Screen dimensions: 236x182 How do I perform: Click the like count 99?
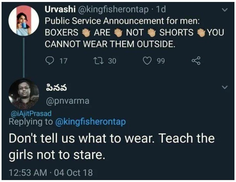tap(161, 61)
